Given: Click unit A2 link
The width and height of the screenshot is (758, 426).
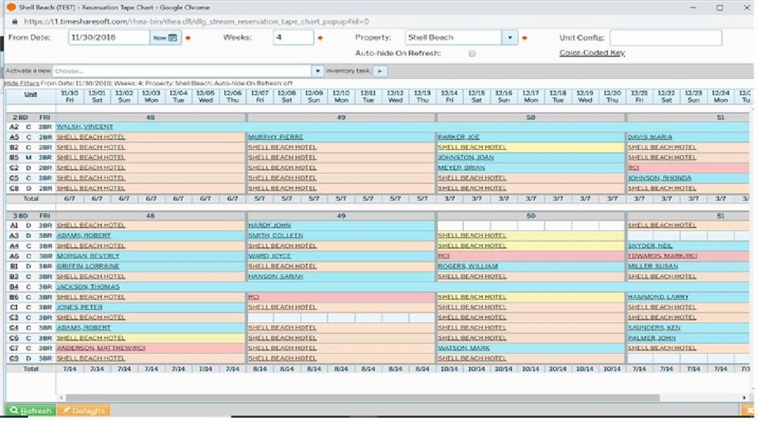Looking at the screenshot, I should click(x=14, y=127).
